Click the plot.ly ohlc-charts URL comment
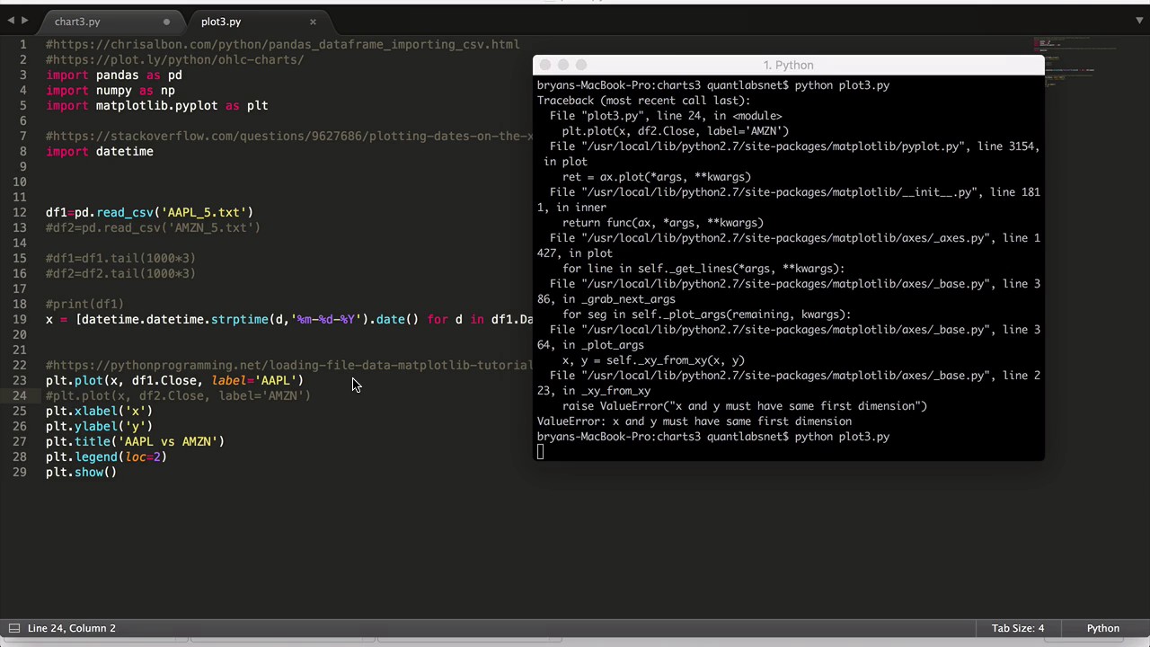This screenshot has height=647, width=1150. click(175, 60)
